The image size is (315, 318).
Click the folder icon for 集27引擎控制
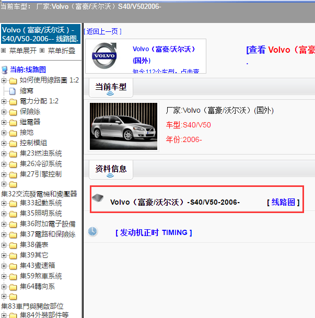coord(13,174)
